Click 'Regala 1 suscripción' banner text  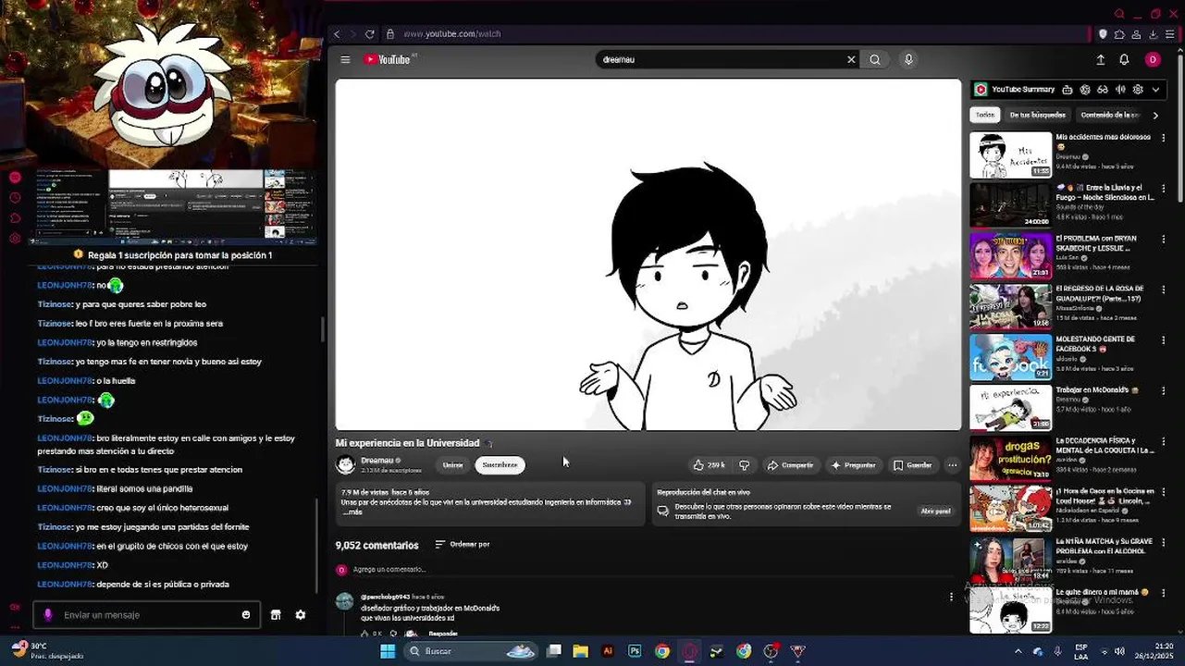click(179, 255)
